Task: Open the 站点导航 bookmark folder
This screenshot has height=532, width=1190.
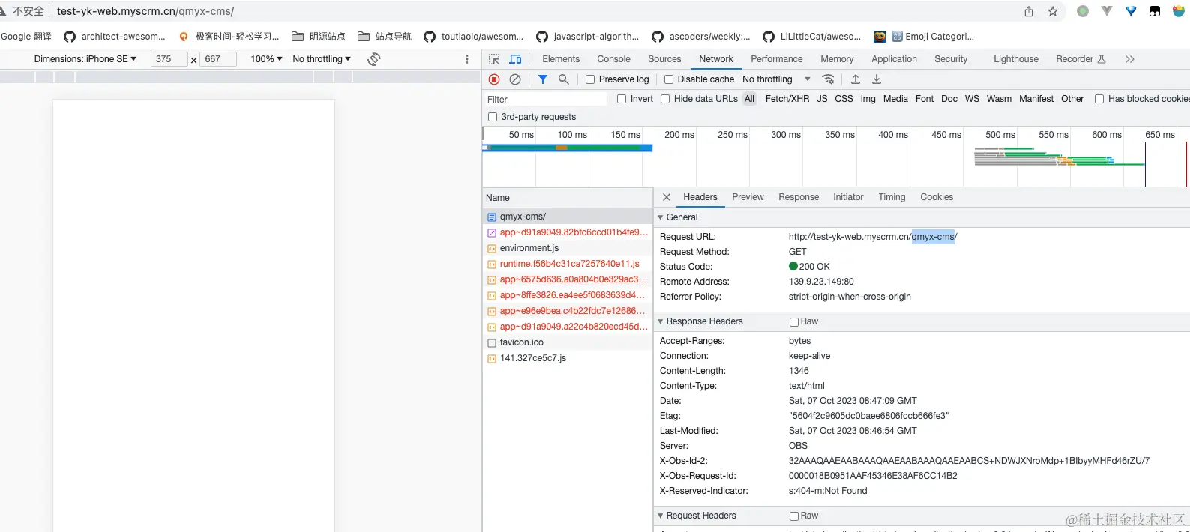Action: click(385, 37)
